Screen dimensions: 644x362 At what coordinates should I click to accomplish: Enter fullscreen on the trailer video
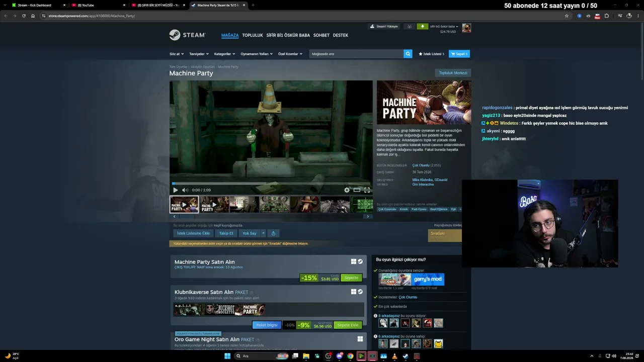coord(367,190)
